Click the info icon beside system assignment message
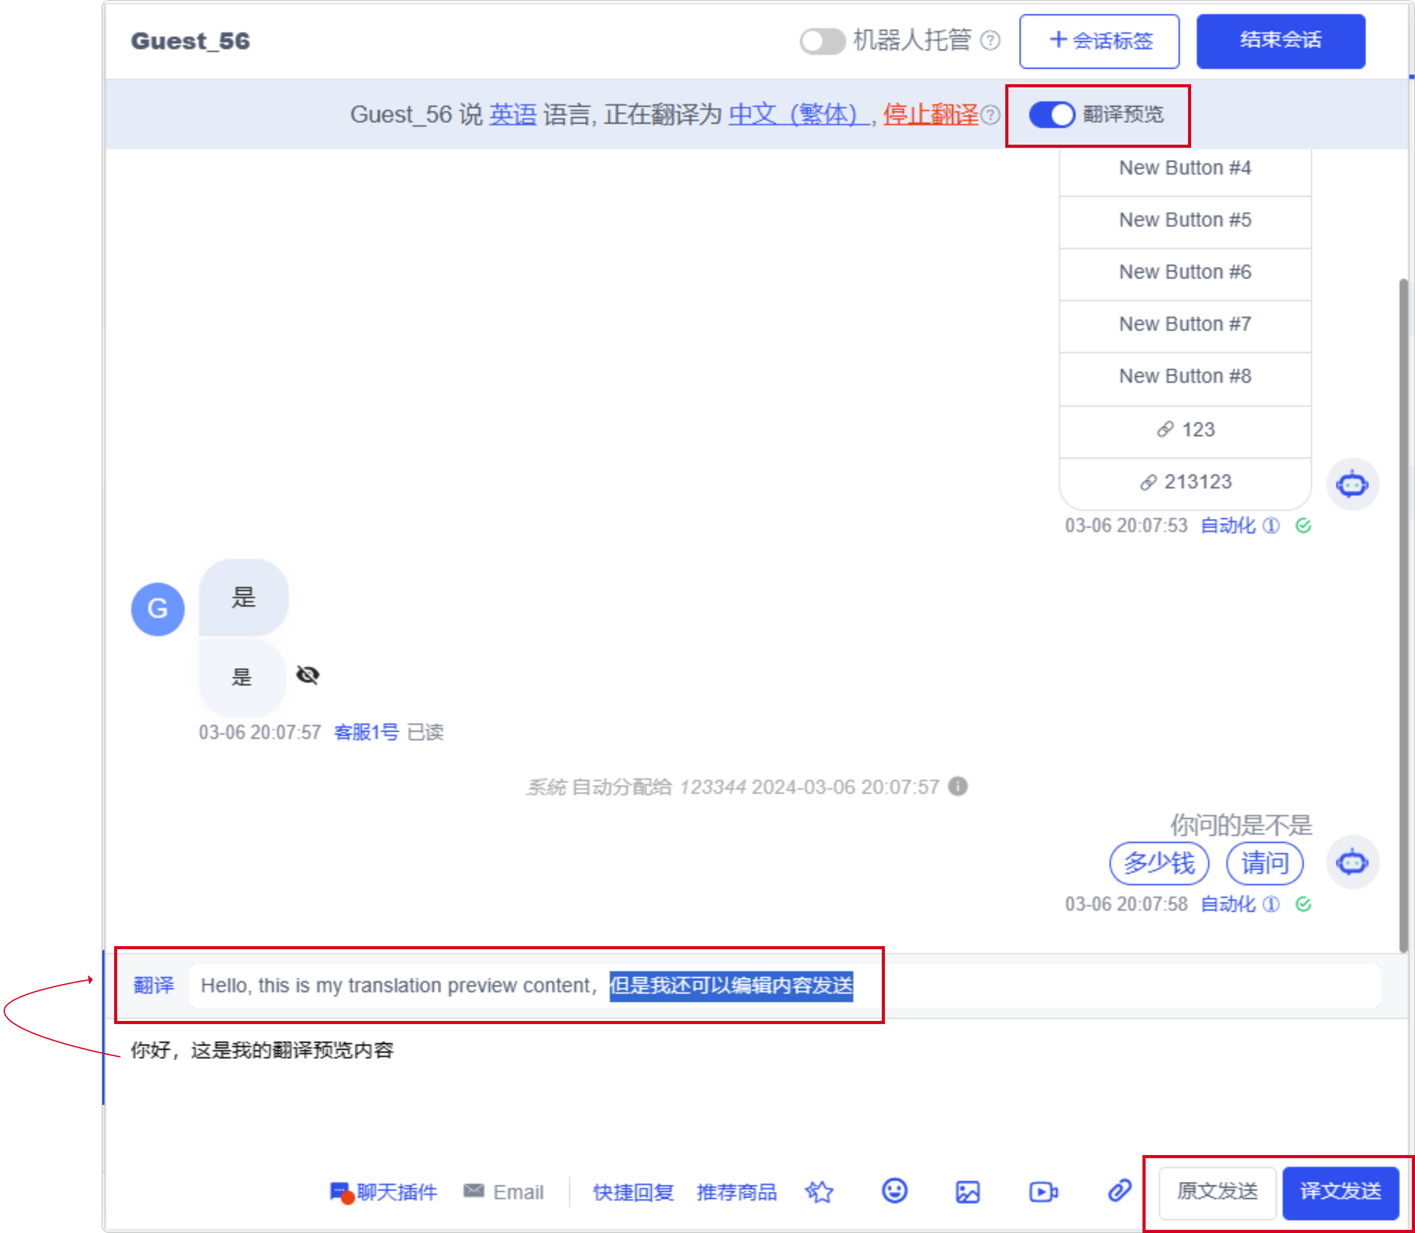Viewport: 1415px width, 1233px height. click(x=957, y=786)
